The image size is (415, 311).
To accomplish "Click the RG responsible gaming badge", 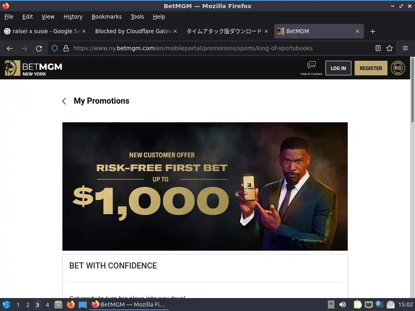I will (x=398, y=68).
